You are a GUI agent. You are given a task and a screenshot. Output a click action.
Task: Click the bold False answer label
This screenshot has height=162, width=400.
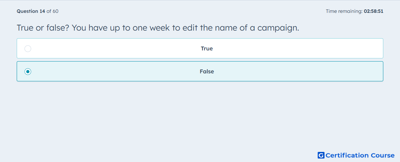207,72
